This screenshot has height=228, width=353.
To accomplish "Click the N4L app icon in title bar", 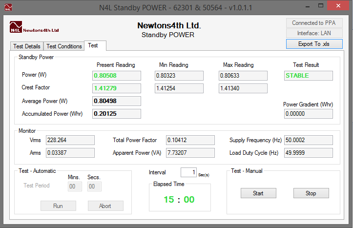I will click(8, 7).
